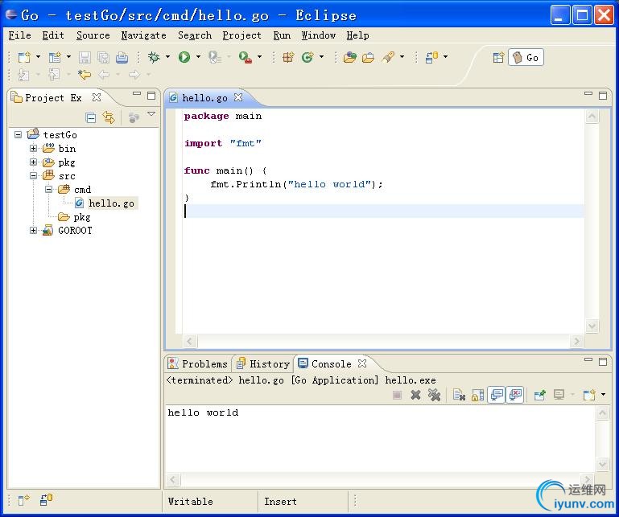The height and width of the screenshot is (517, 619).
Task: Click the Save toolbar icon
Action: click(x=85, y=58)
